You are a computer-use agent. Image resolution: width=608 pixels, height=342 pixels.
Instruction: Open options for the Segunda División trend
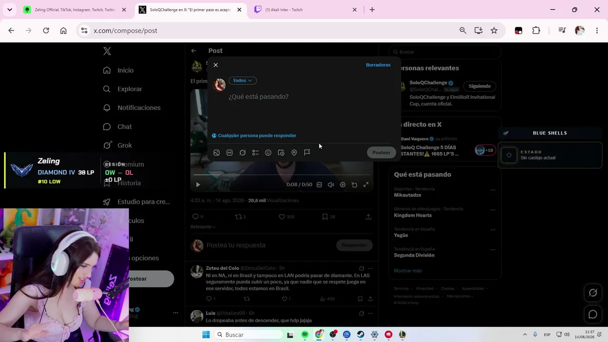tap(493, 250)
